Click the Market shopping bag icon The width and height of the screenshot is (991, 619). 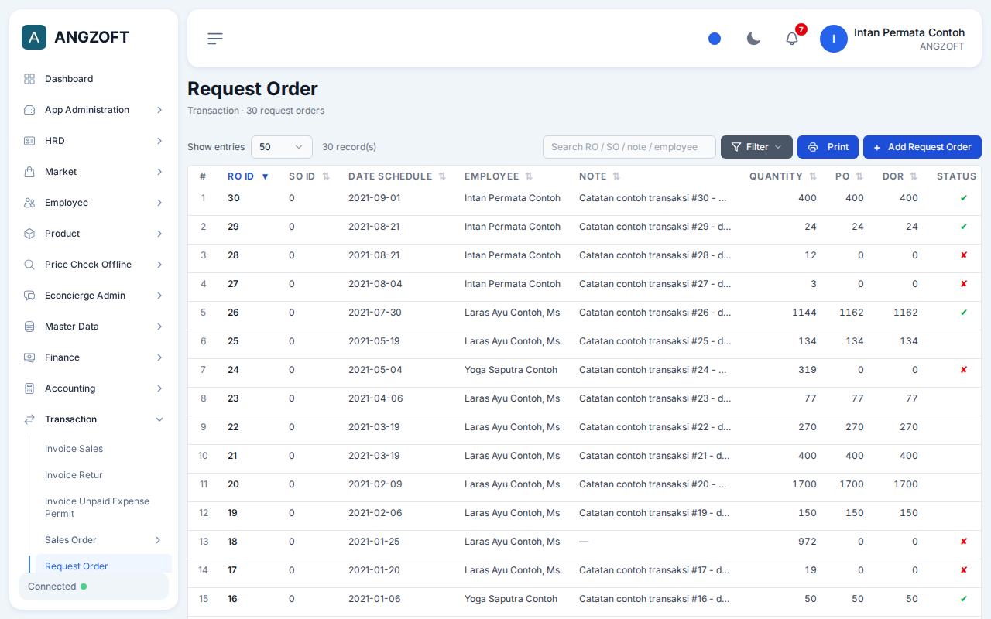29,172
